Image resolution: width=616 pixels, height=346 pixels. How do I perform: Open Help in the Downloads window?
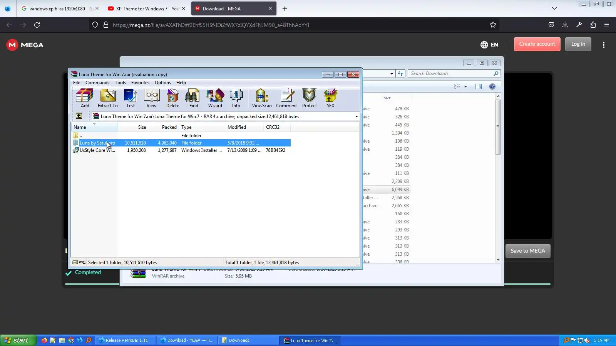pyautogui.click(x=492, y=86)
